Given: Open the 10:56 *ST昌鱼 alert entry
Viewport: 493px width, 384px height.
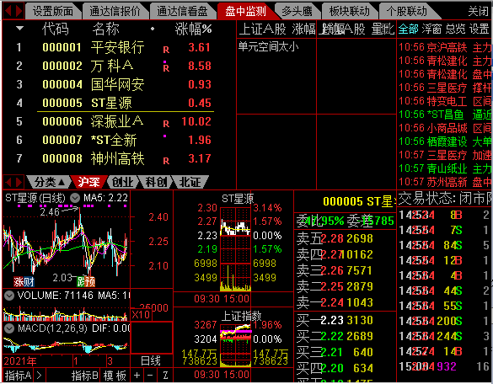Looking at the screenshot, I should click(x=445, y=115).
